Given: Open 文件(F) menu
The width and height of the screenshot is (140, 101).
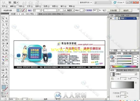Looking at the screenshot, I should (x=5, y=6).
